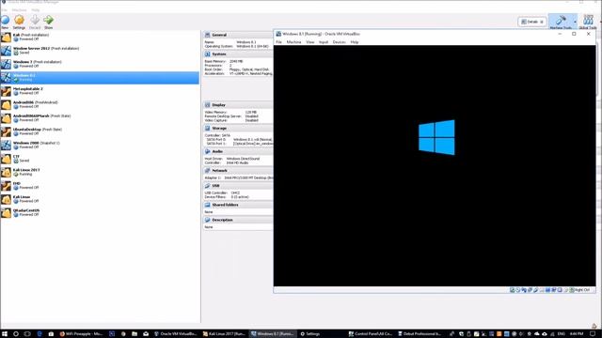Image resolution: width=602 pixels, height=338 pixels.
Task: Open Devices menu in Windows 8.1 VM window
Action: click(x=339, y=42)
